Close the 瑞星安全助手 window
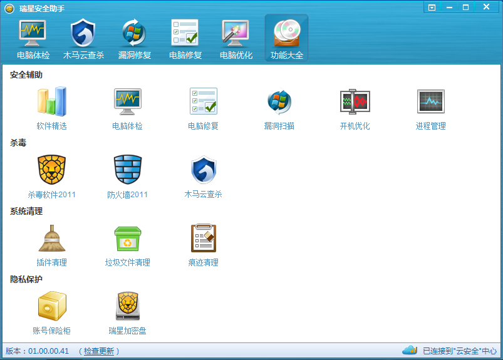The image size is (503, 360). coord(486,7)
